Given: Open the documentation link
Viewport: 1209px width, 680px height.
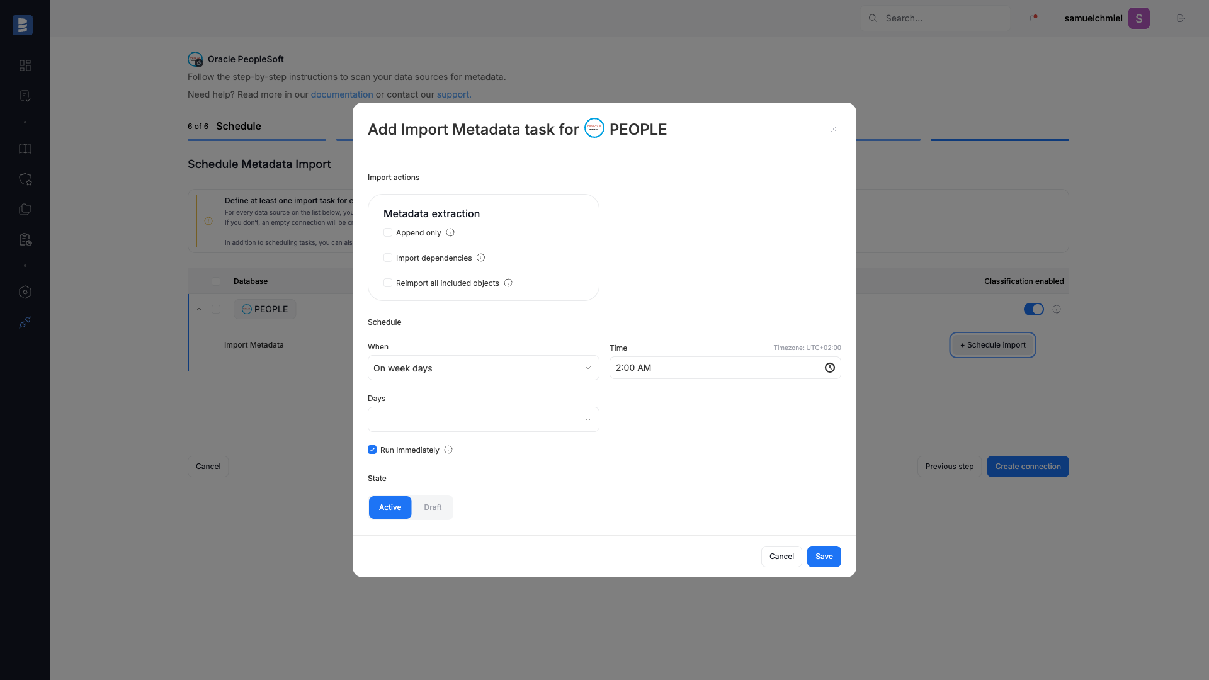Looking at the screenshot, I should click(x=342, y=94).
